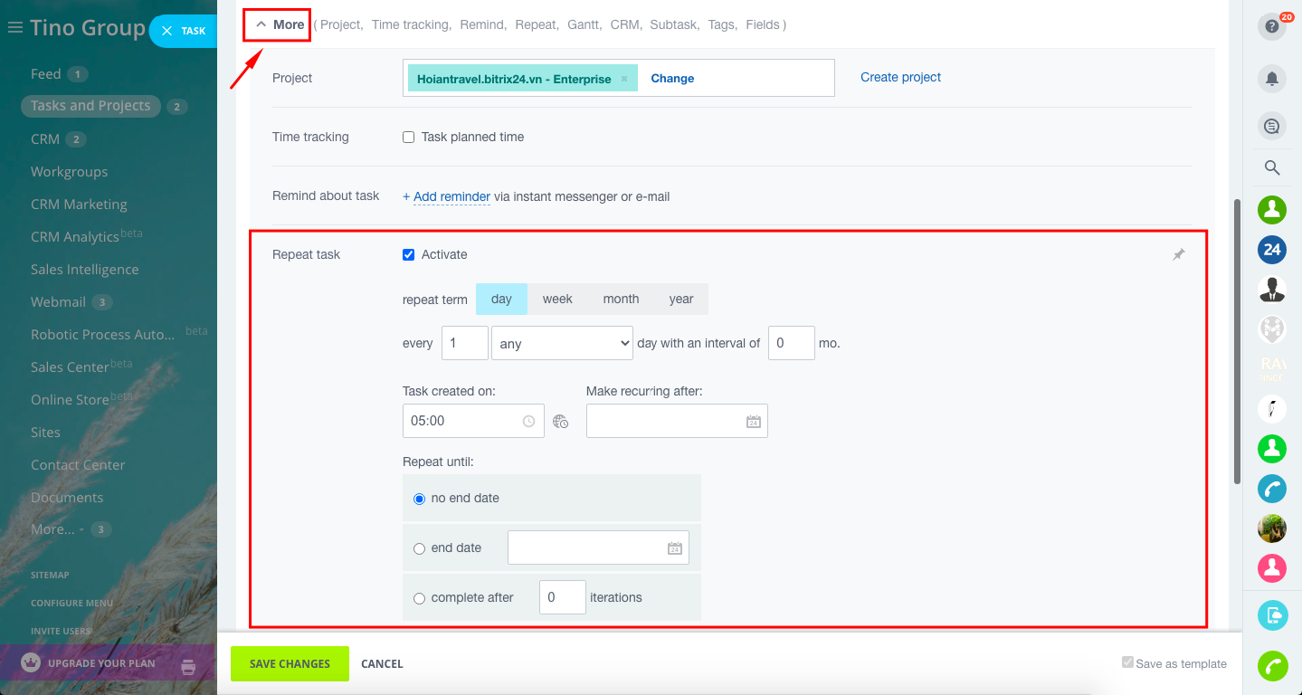
Task: Click the search magnifier in the right bar
Action: 1272,167
